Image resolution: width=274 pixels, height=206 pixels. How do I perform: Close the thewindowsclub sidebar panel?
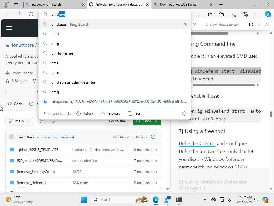(x=267, y=24)
